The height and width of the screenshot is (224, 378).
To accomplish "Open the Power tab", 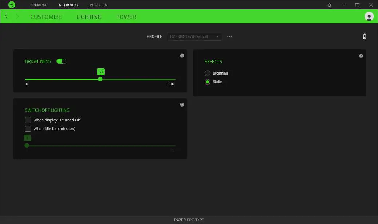I will (x=126, y=17).
